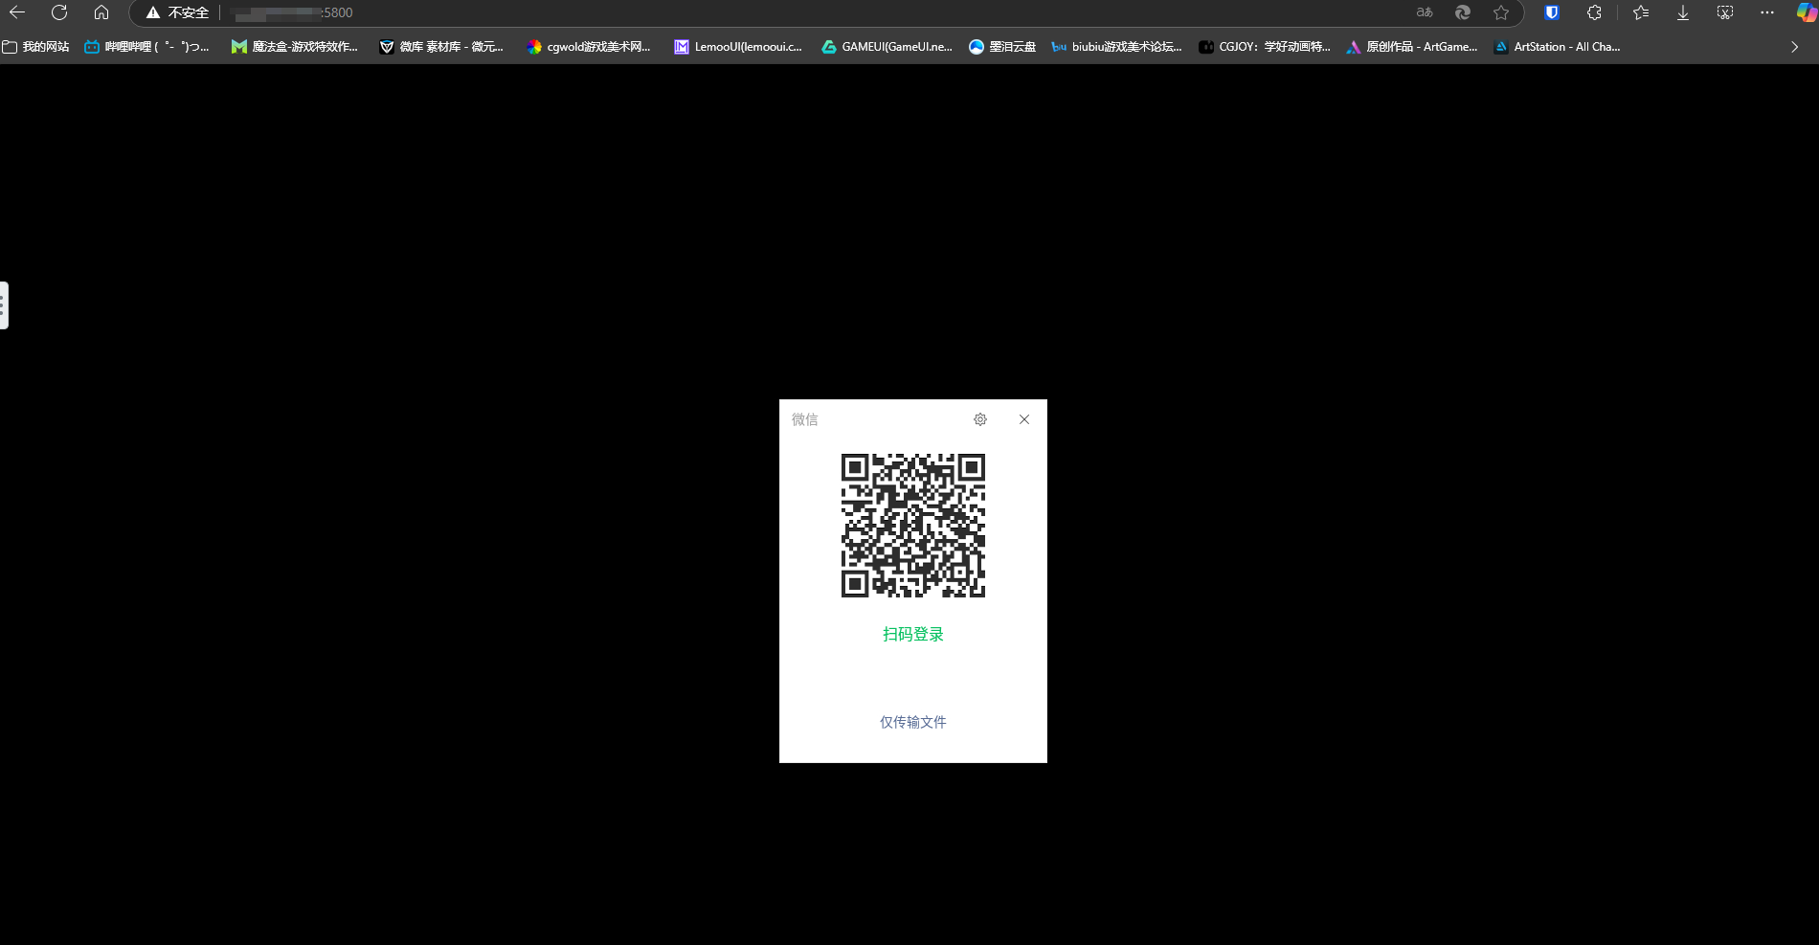Open the 墨泪云盘 bookmark

pos(1002,47)
